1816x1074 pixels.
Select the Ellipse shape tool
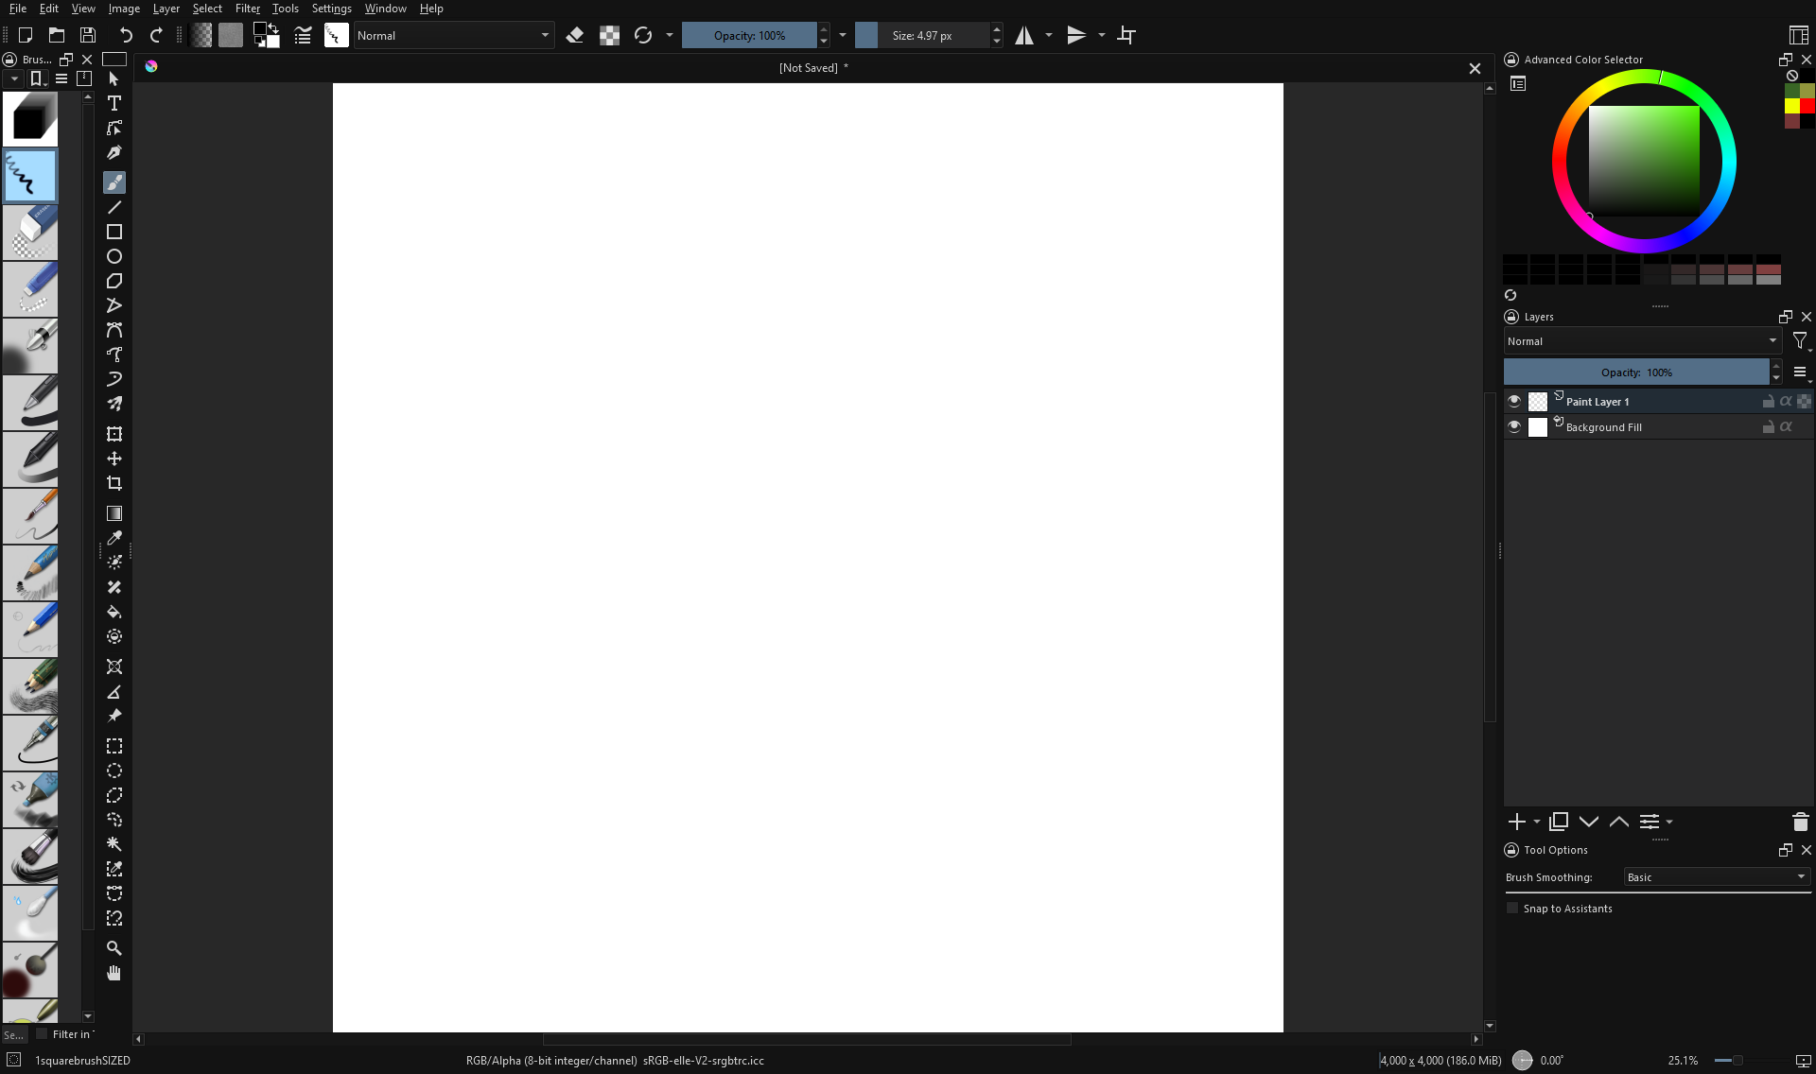[114, 256]
